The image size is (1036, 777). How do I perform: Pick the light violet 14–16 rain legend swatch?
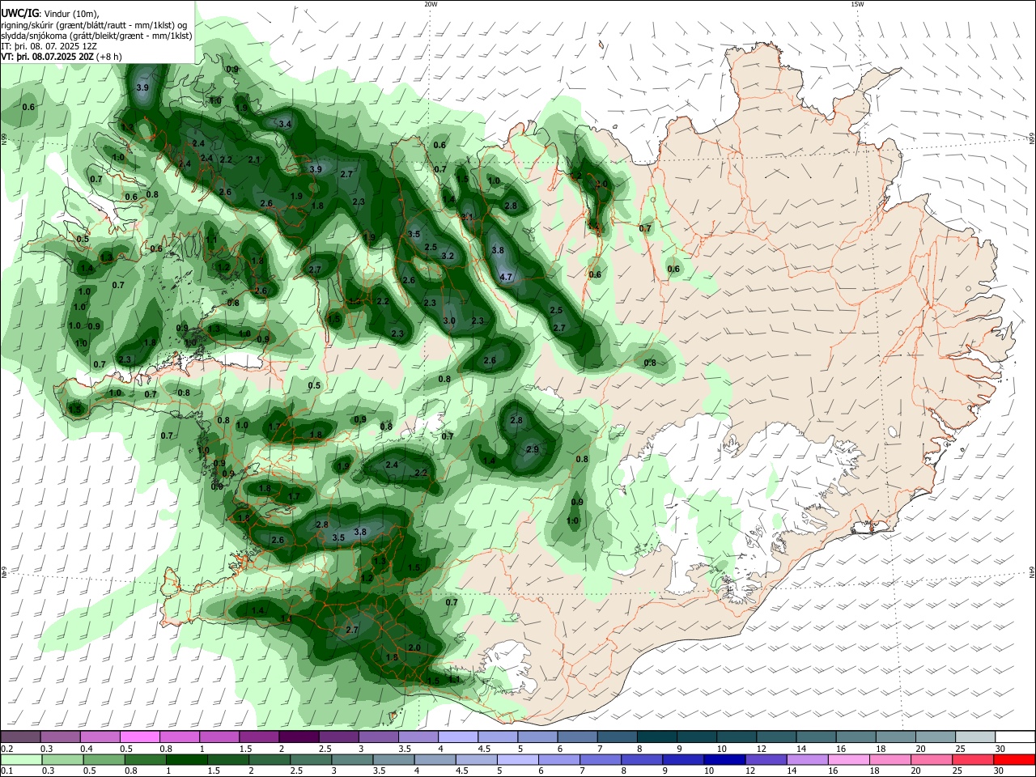coord(808,760)
